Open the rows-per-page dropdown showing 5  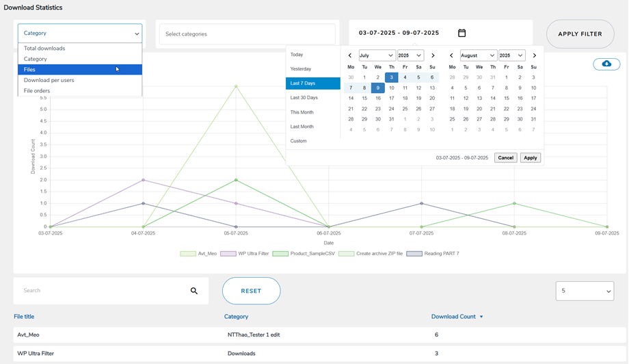(x=585, y=291)
